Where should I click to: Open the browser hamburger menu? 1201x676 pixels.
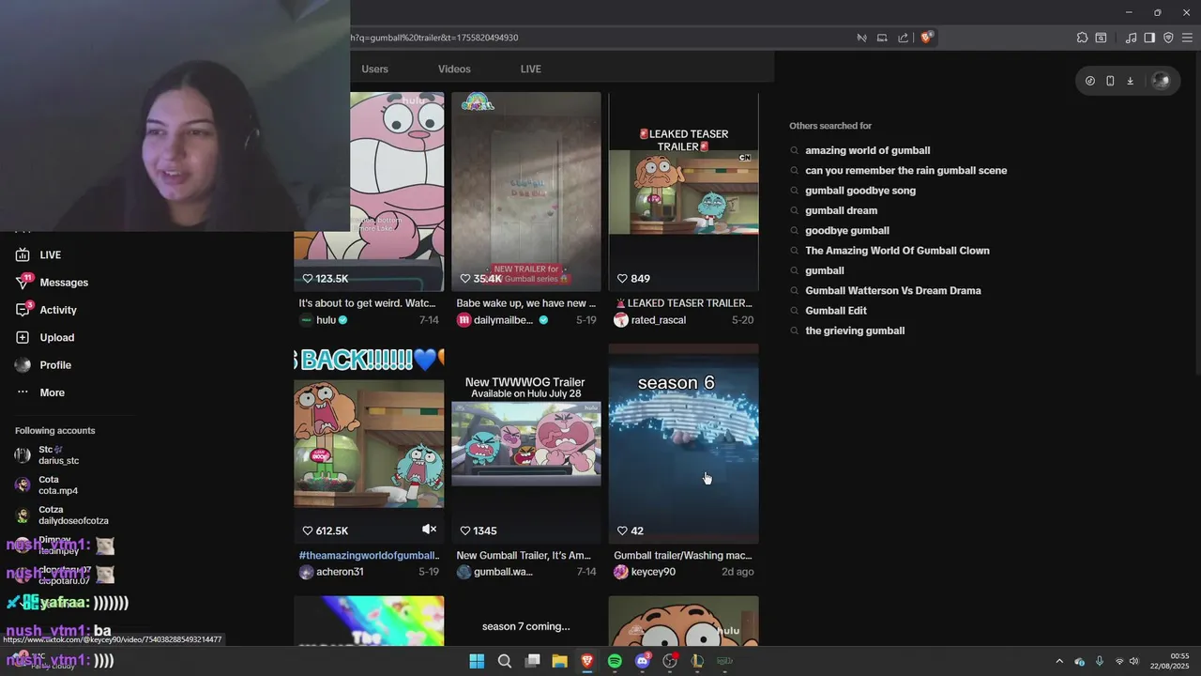[x=1187, y=38]
